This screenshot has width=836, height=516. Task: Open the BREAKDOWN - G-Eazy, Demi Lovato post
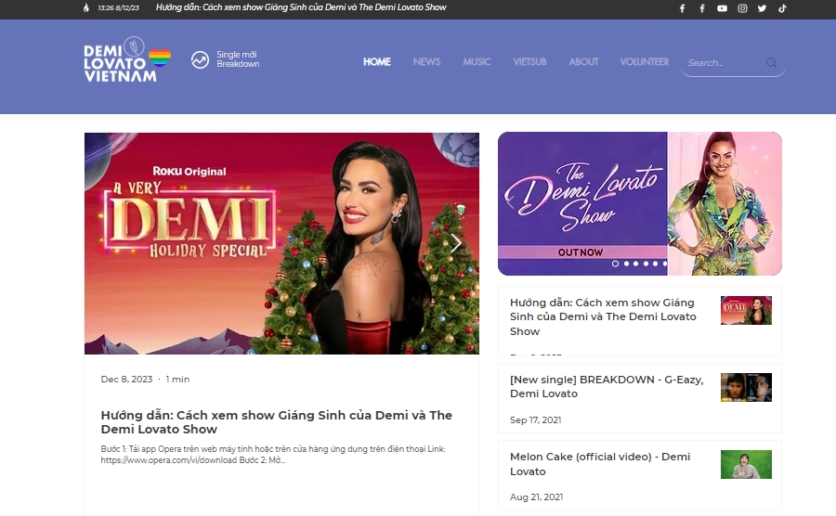tap(607, 387)
